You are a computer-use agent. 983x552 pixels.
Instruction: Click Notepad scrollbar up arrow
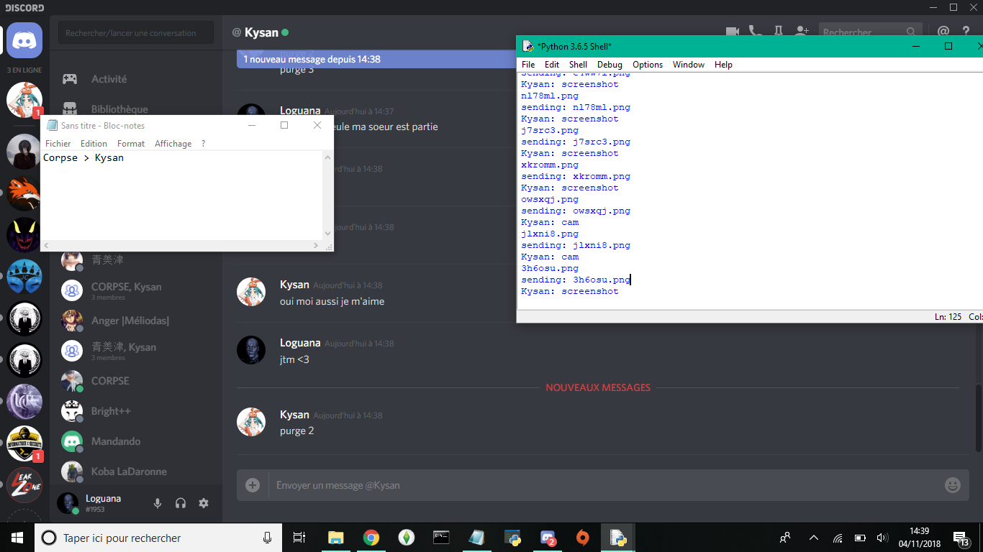click(328, 157)
